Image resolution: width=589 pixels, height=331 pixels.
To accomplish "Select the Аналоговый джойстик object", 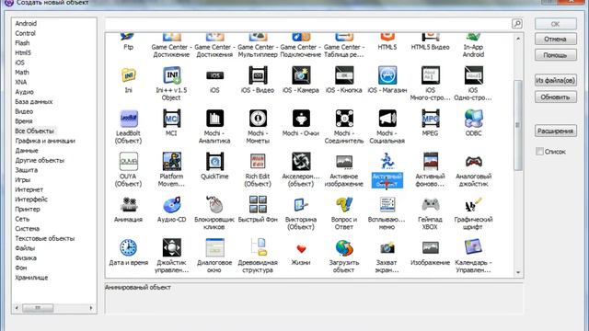I will coord(474,162).
